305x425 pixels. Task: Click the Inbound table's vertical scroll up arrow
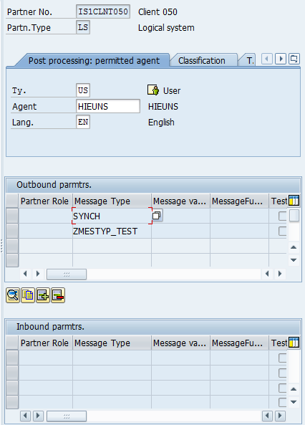294,389
